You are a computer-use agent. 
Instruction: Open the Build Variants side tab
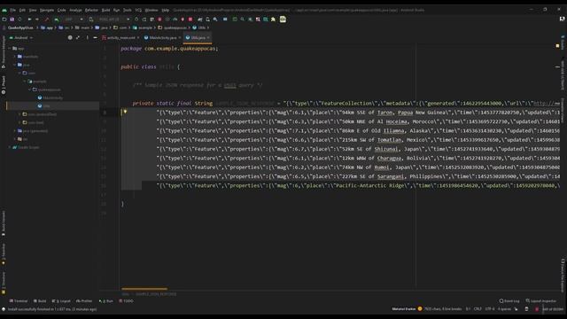[4, 223]
